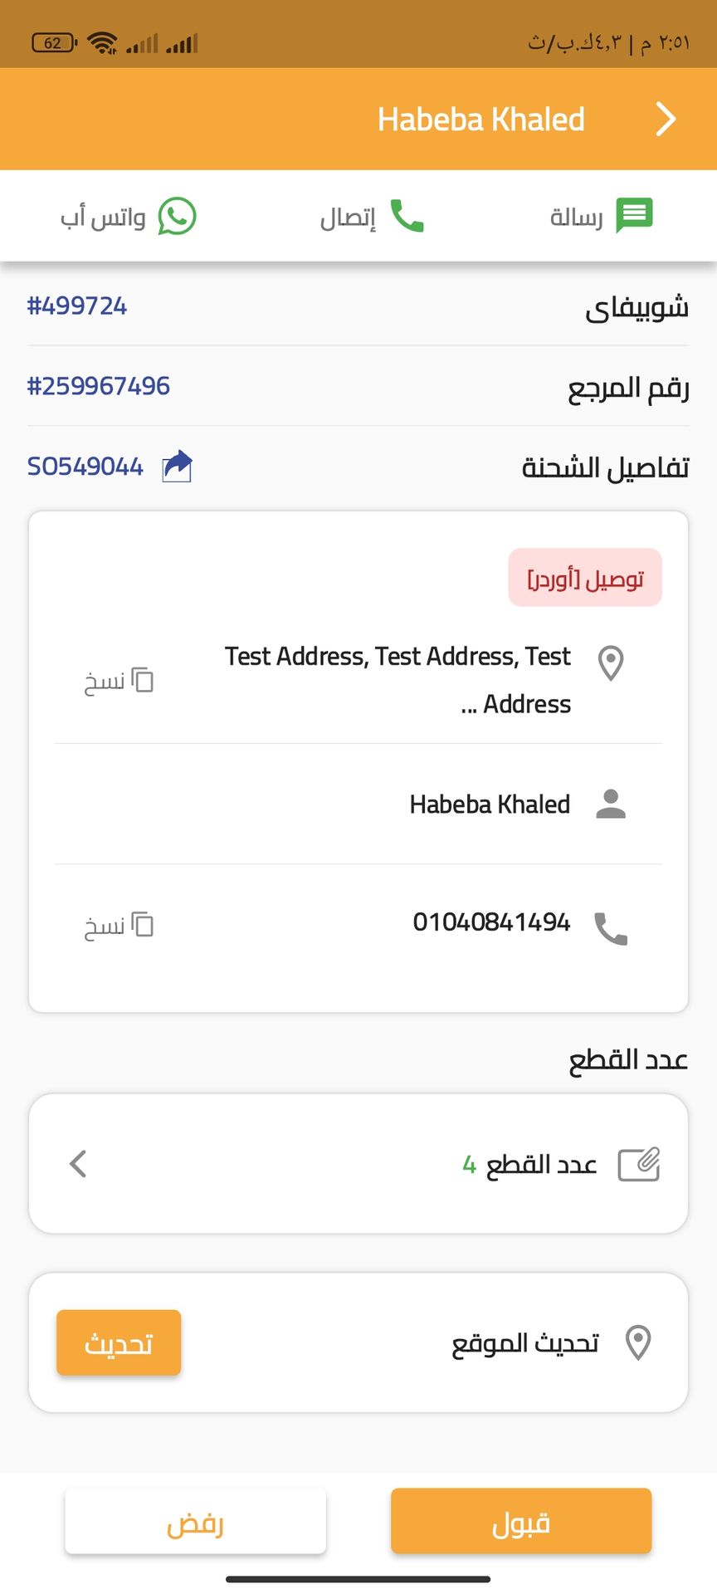Viewport: 717px width, 1594px height.
Task: Tap the green message icon
Action: (x=635, y=216)
